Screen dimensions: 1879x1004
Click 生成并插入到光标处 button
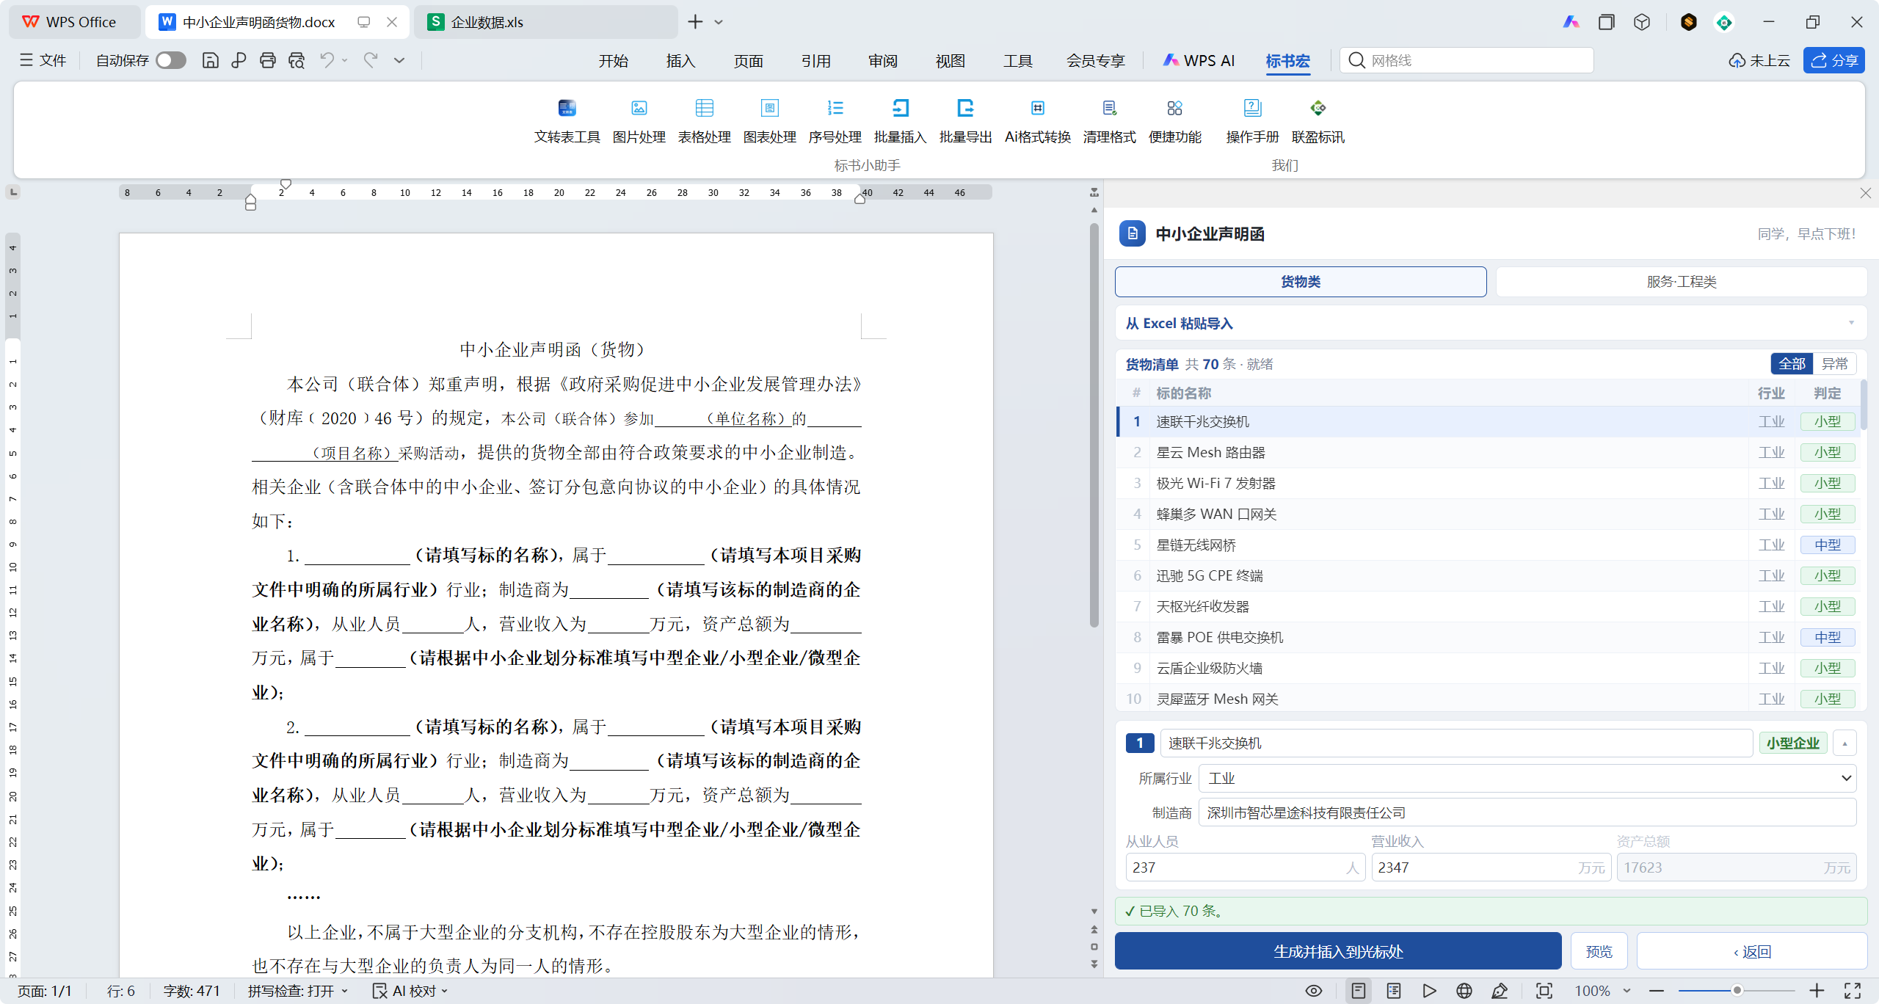(x=1337, y=951)
